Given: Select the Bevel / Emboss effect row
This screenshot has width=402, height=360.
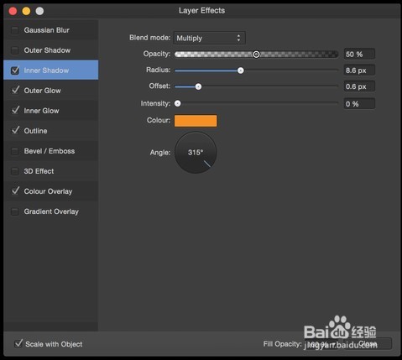Looking at the screenshot, I should coord(51,151).
